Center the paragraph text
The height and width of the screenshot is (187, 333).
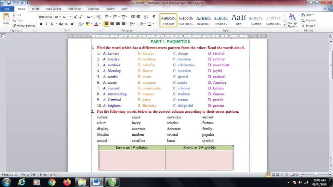click(112, 24)
